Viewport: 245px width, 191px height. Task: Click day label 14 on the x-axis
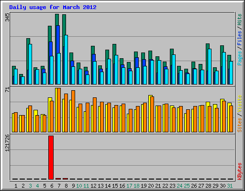tap(108, 186)
